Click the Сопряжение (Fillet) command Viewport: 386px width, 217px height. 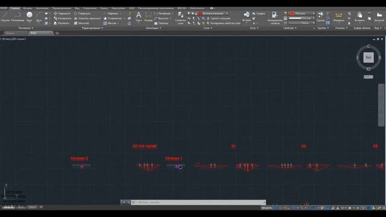pyautogui.click(x=113, y=18)
